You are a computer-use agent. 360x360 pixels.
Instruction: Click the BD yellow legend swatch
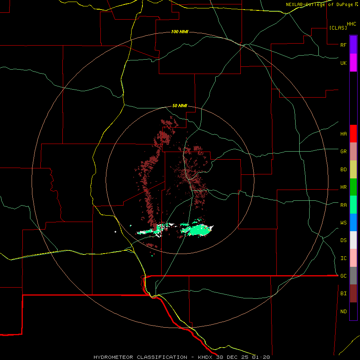pyautogui.click(x=353, y=170)
